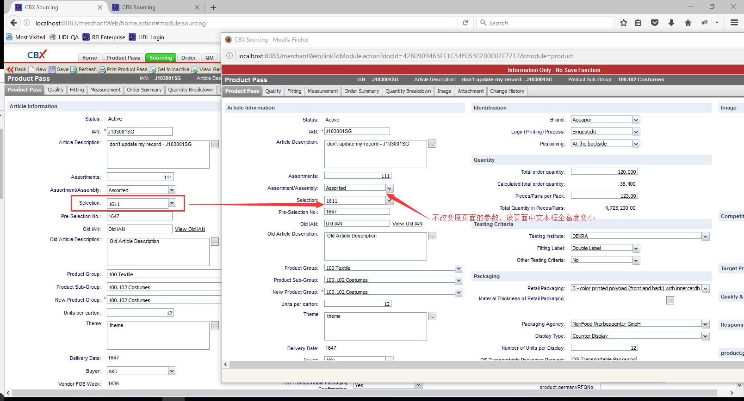Click Back in CBX toolbar

[17, 69]
